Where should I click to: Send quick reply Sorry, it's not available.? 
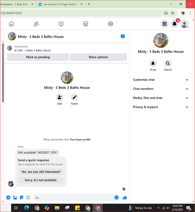point(41,180)
